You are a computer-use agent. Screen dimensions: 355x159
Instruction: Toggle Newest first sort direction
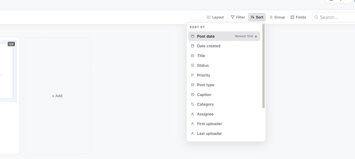coord(246,36)
